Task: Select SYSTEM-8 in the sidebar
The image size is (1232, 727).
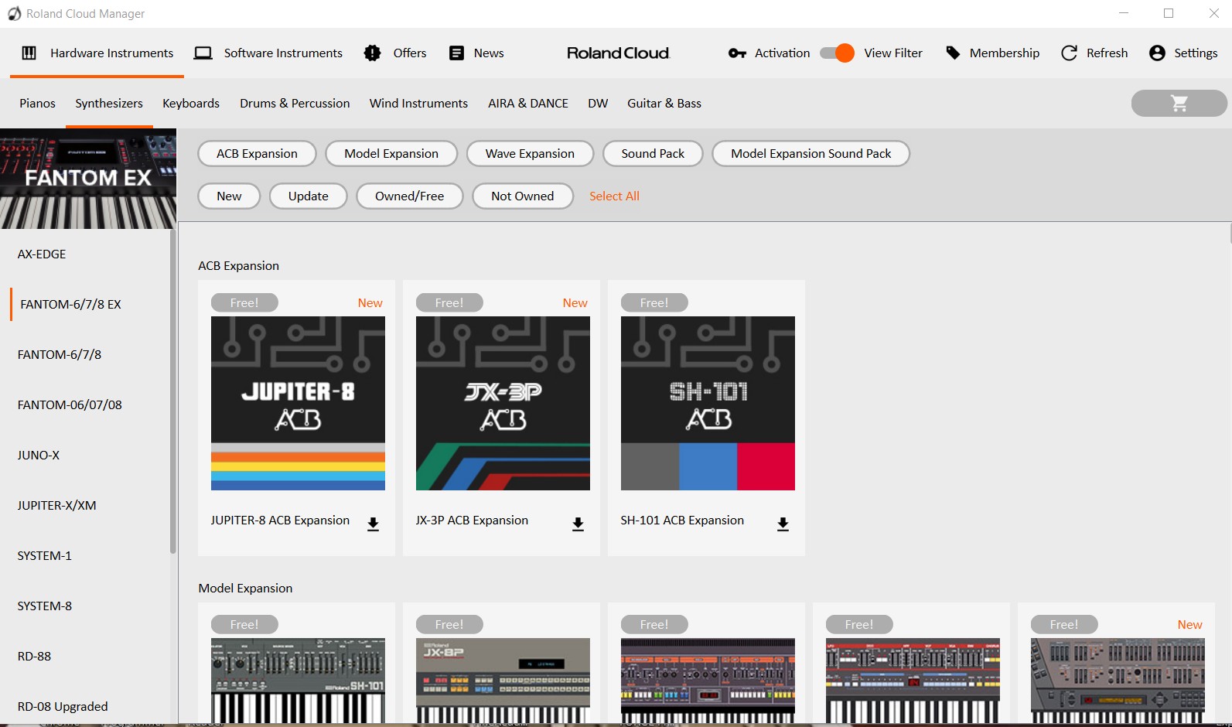Action: click(44, 606)
